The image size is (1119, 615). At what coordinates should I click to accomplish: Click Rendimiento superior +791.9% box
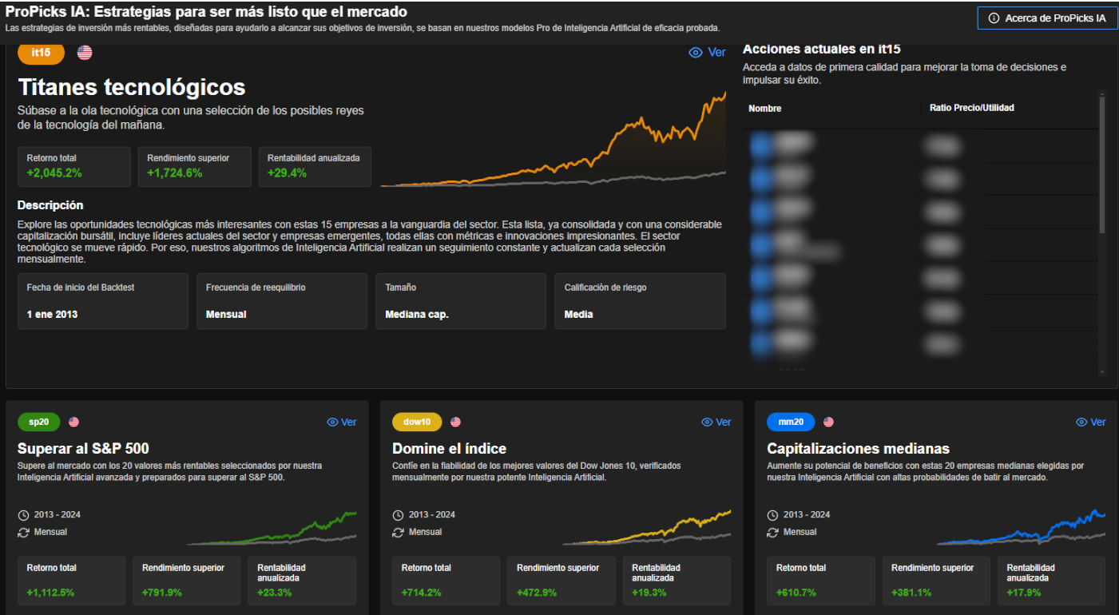pos(187,581)
